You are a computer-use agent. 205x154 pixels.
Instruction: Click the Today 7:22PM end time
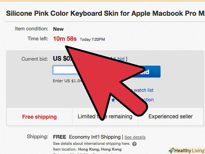tap(92, 39)
